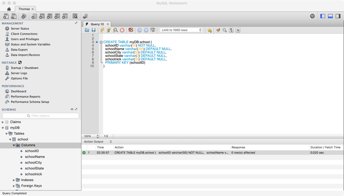This screenshot has height=196, width=344.
Task: Open the Action Output type dropdown
Action: click(x=98, y=142)
